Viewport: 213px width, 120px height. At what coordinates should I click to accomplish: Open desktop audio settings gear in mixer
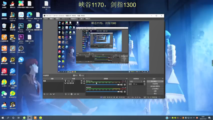125,92
